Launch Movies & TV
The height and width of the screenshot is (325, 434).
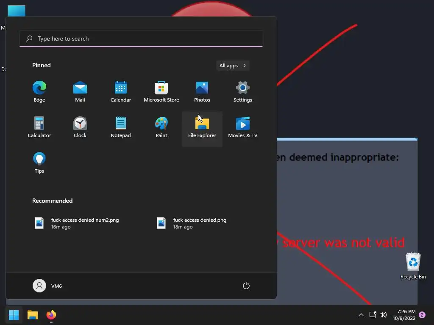click(x=243, y=127)
